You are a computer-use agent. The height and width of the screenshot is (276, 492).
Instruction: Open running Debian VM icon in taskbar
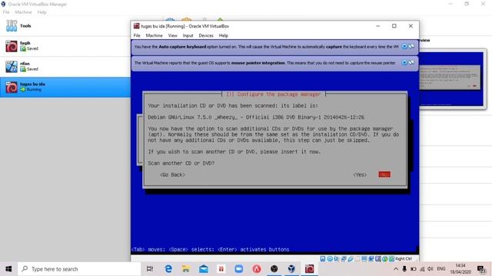pos(309,269)
